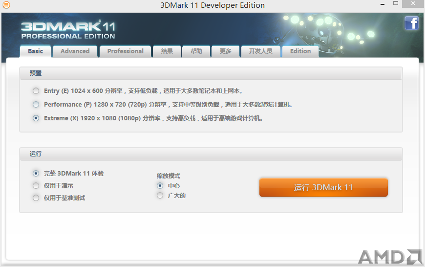Click the 3DMark 11 Professional Edition logo
425x267 pixels.
[x=68, y=30]
